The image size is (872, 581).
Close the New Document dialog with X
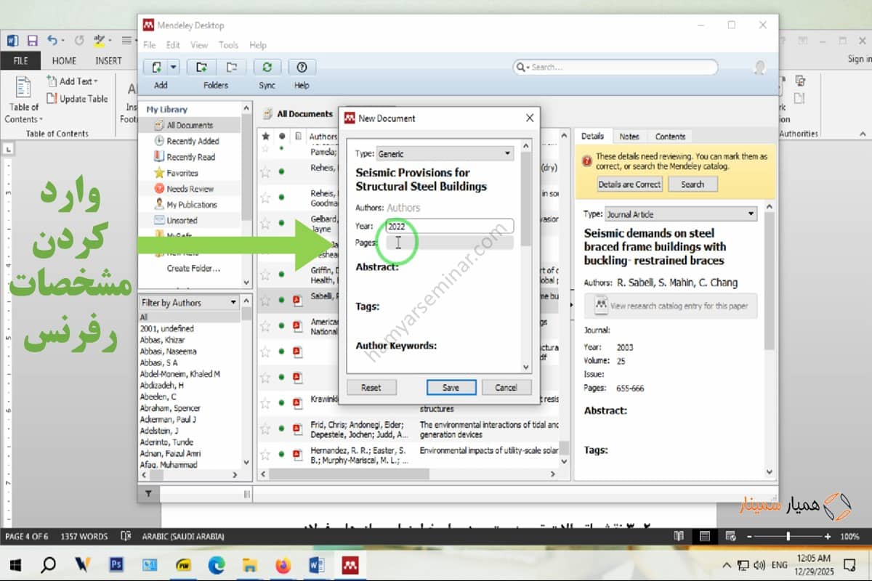529,118
